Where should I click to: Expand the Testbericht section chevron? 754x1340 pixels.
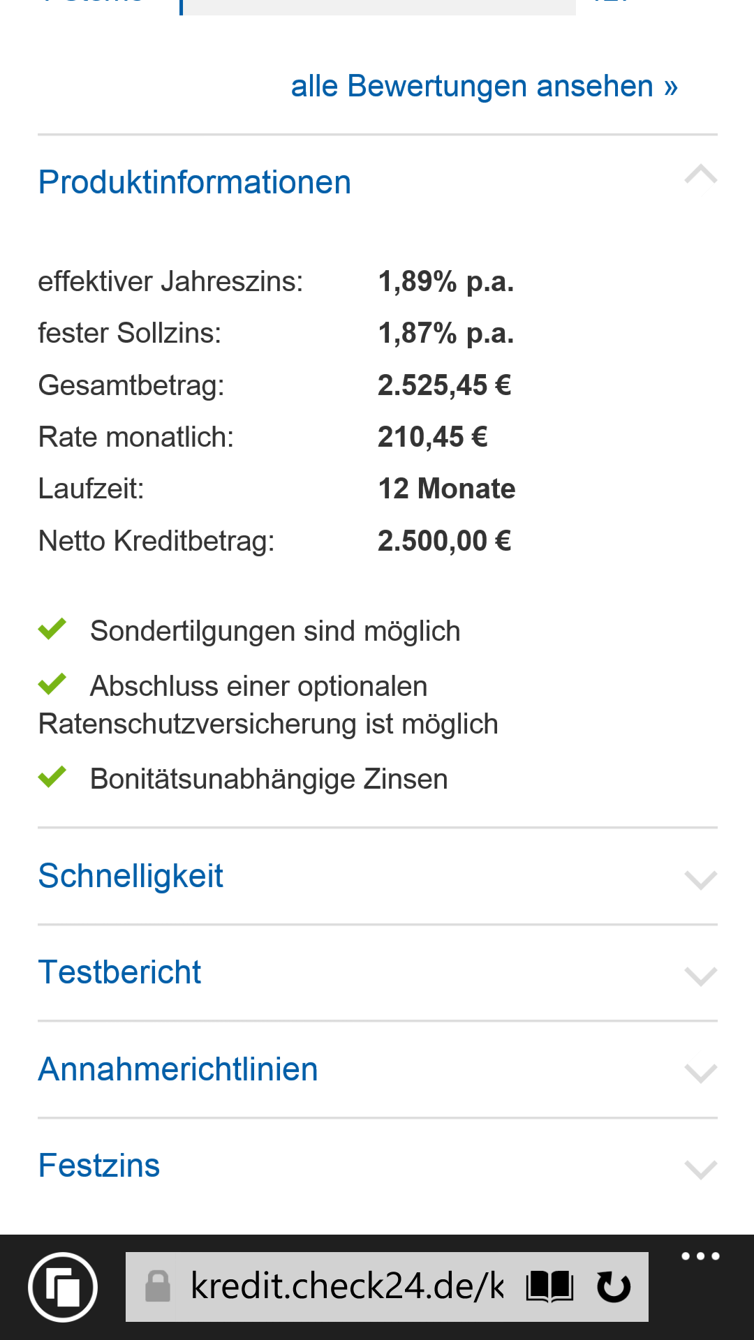click(x=701, y=976)
